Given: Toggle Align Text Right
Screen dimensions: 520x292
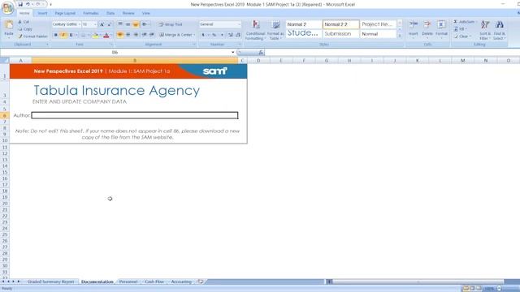Looking at the screenshot, I should [136, 35].
